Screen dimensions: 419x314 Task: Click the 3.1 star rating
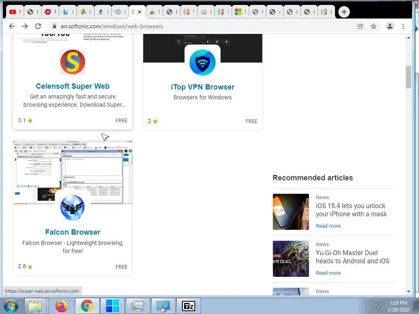click(x=25, y=121)
